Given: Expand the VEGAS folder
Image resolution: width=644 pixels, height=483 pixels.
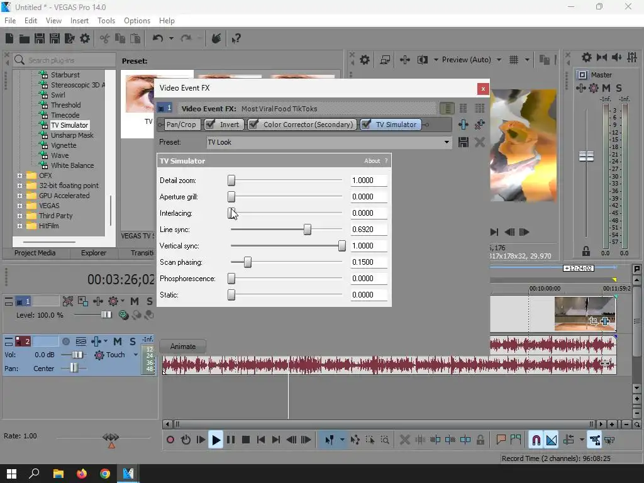Looking at the screenshot, I should (x=19, y=206).
